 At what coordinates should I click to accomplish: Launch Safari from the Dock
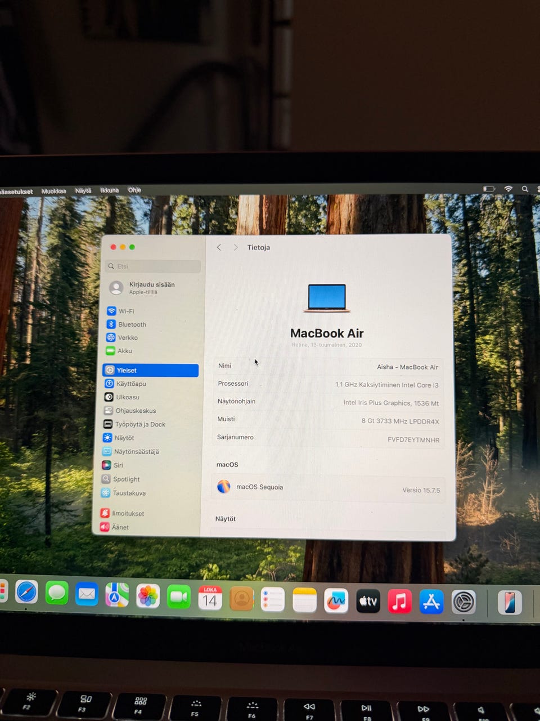point(26,593)
